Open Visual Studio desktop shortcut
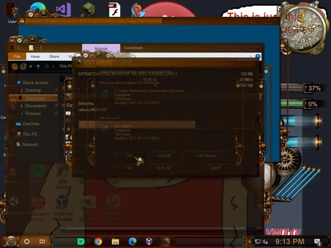This screenshot has height=248, width=331. coord(64,9)
